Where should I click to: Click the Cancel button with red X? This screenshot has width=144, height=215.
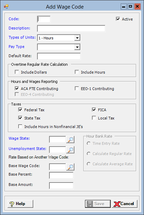coord(124,204)
